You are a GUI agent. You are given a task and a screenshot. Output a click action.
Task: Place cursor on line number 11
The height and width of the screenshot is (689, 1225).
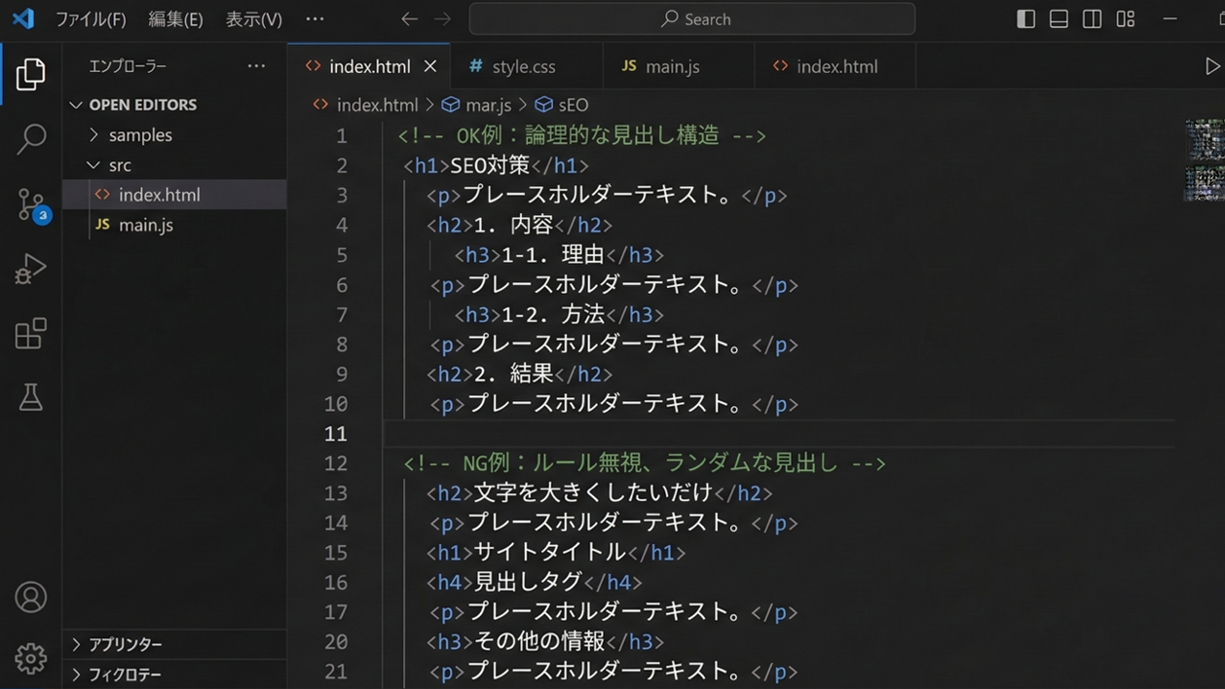336,433
